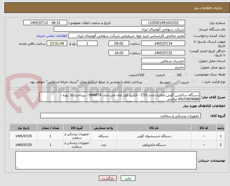Click the دستگاه الکتروکوتر item name

(154, 145)
